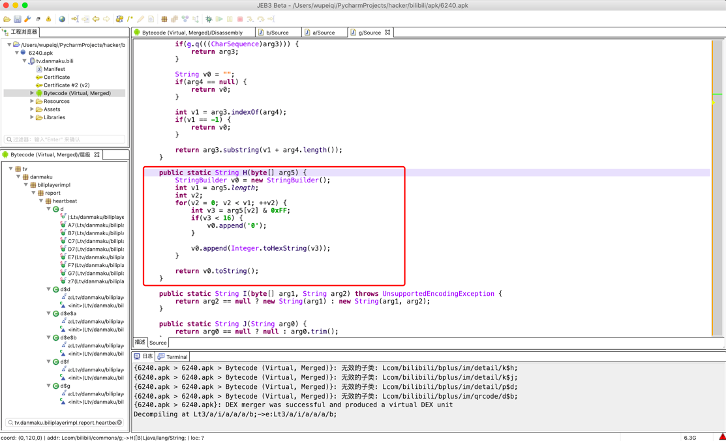Click the UnsupportedEncodingException type in code
The image size is (726, 441).
(x=438, y=294)
